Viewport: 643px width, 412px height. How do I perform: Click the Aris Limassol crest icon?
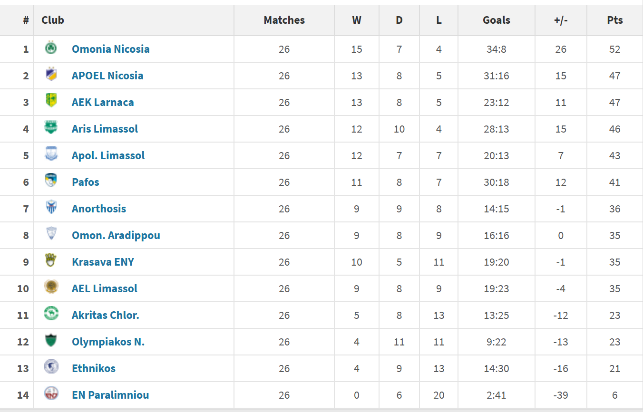tap(51, 128)
